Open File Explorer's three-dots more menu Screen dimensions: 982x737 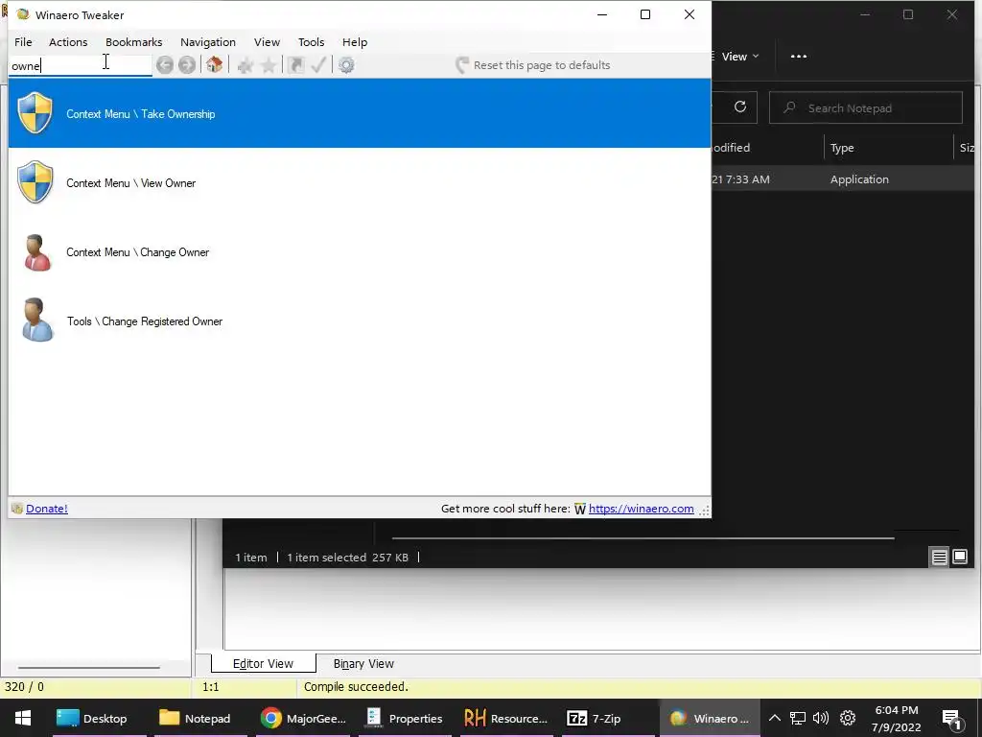pos(799,57)
